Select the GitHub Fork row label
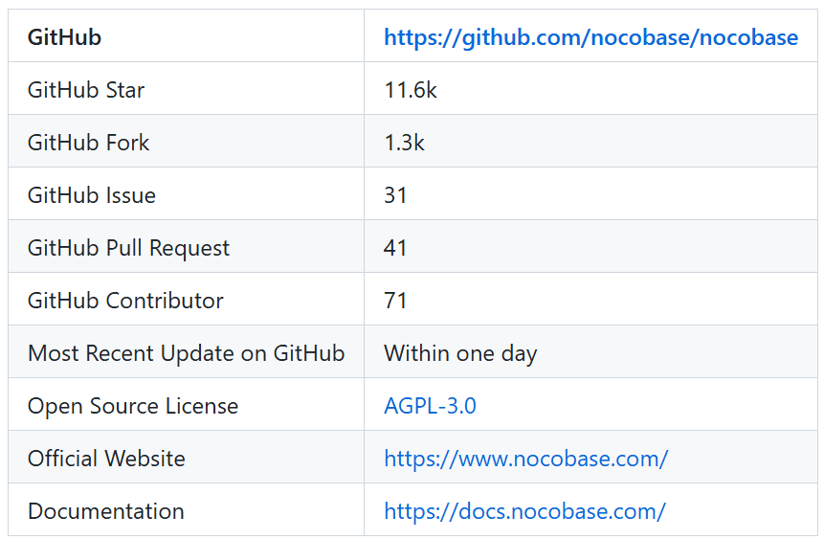The height and width of the screenshot is (539, 824). click(88, 143)
